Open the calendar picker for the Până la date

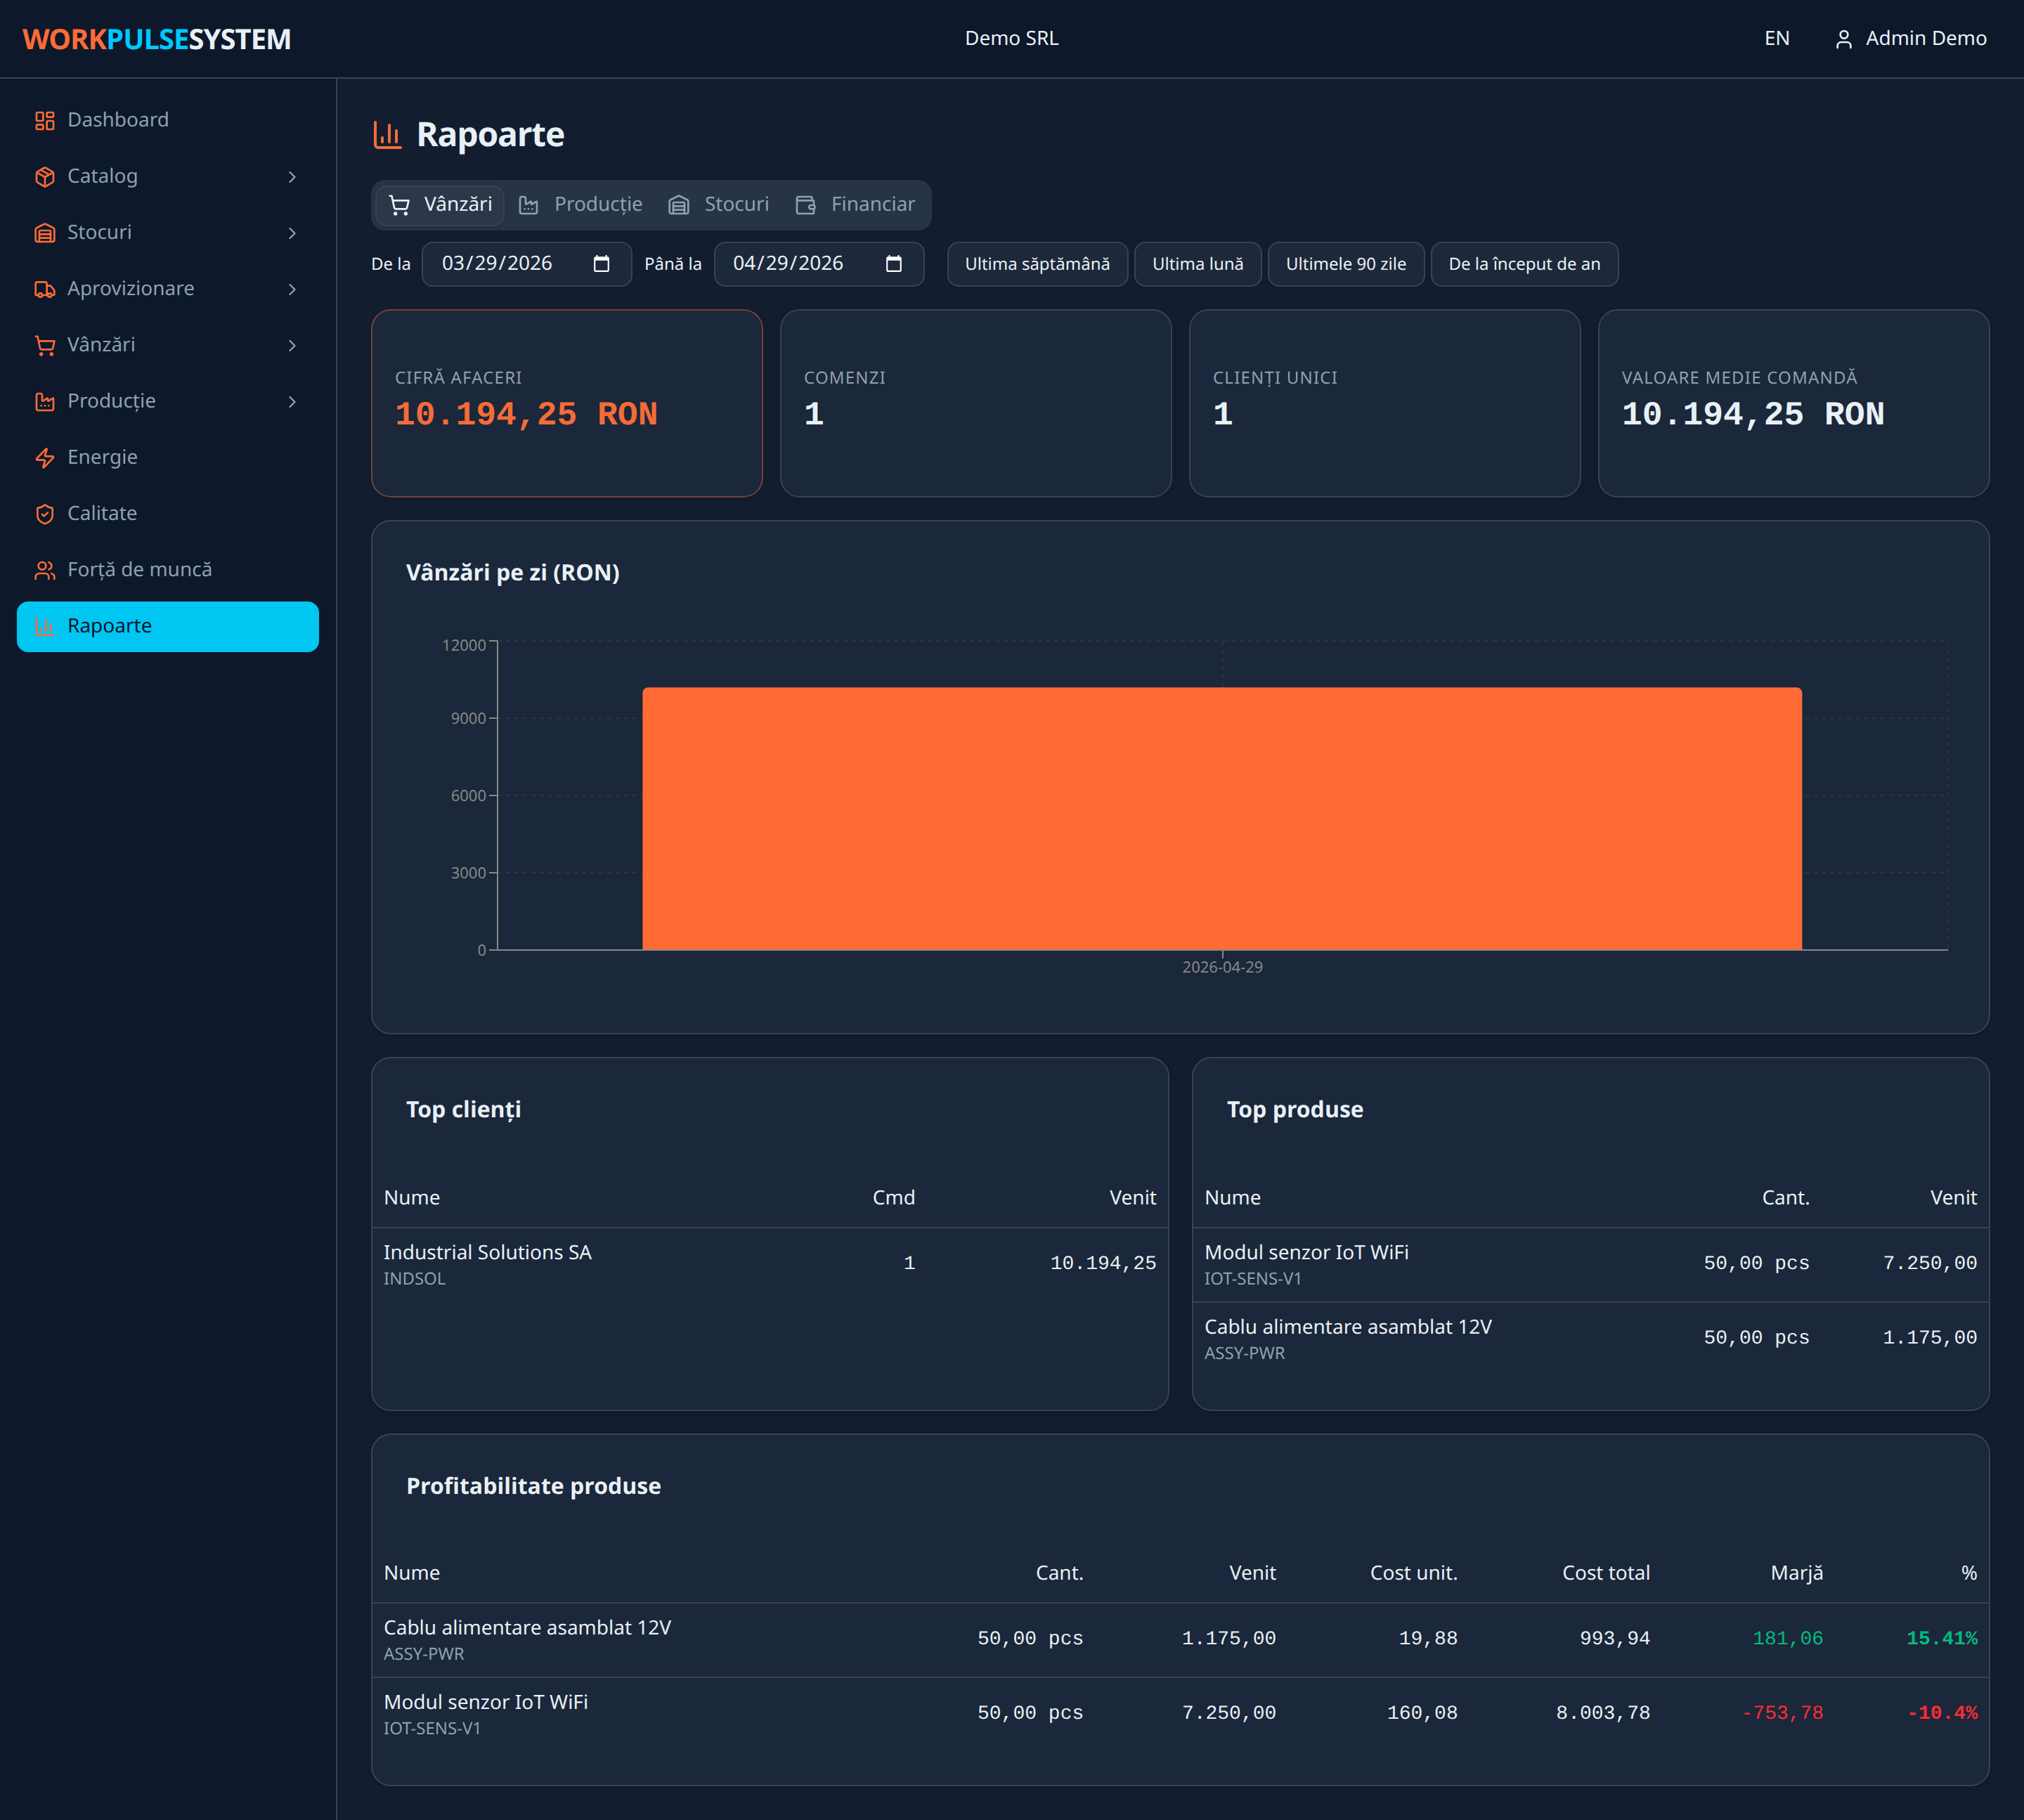894,264
